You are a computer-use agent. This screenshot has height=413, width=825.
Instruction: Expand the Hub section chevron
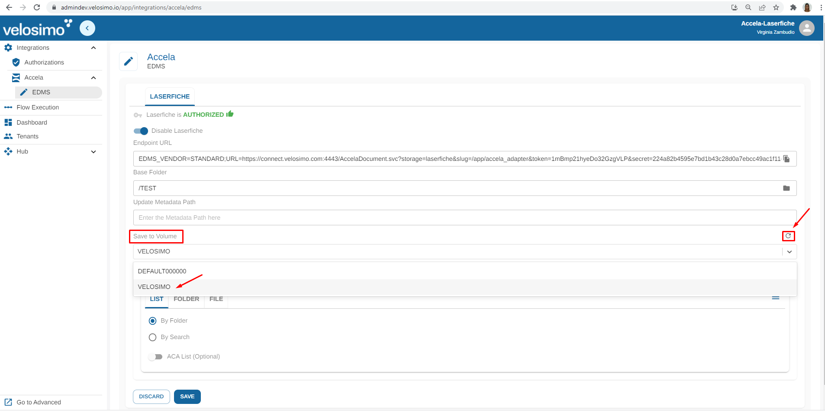[x=93, y=152]
